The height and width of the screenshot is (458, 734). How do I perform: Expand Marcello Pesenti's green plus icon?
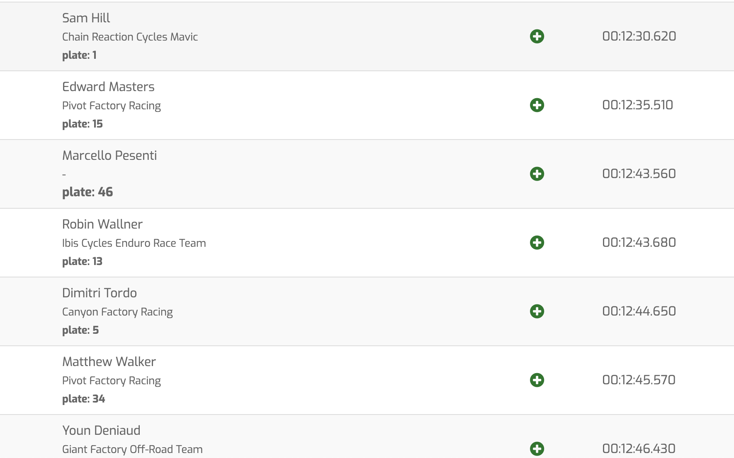[537, 174]
